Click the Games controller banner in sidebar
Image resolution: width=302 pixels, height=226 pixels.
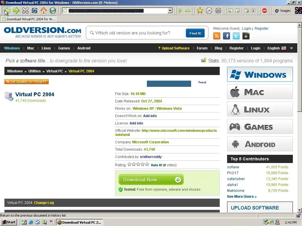pyautogui.click(x=260, y=127)
